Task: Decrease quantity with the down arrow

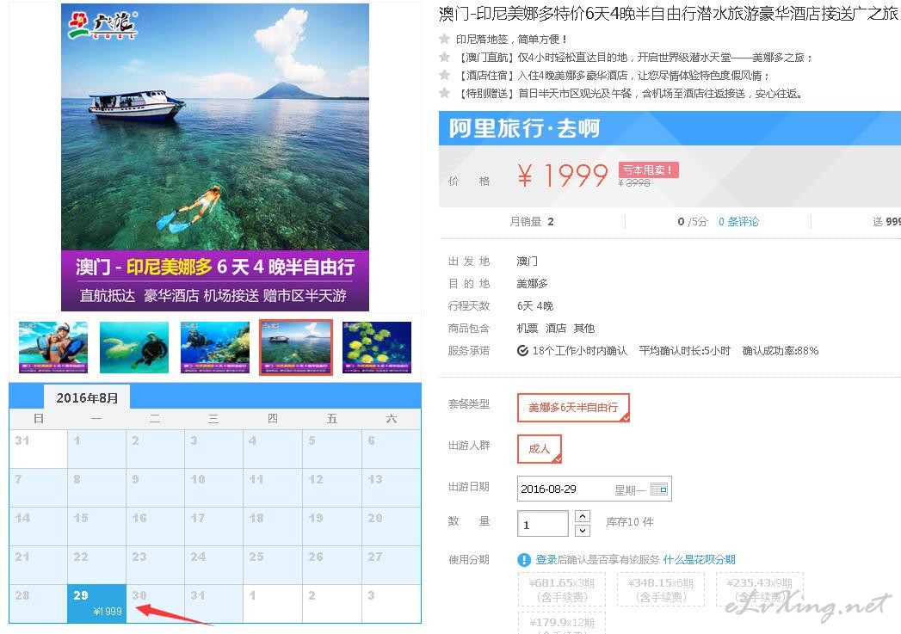Action: 582,530
